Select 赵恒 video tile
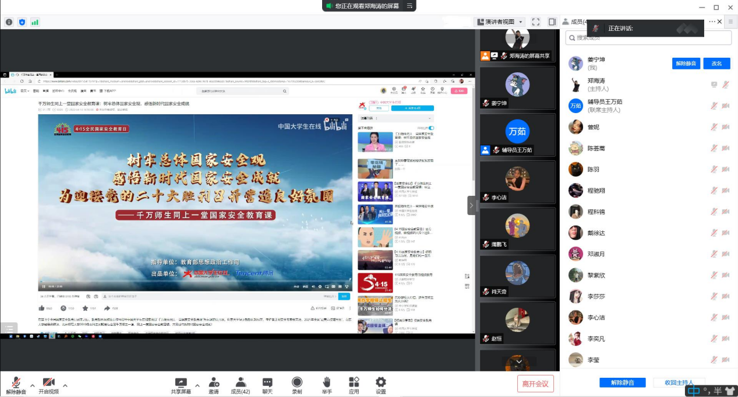738x397 pixels. [x=517, y=324]
